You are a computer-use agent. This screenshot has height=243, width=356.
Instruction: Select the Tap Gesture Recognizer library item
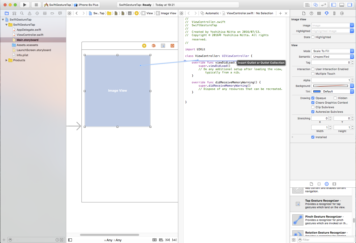point(321,204)
